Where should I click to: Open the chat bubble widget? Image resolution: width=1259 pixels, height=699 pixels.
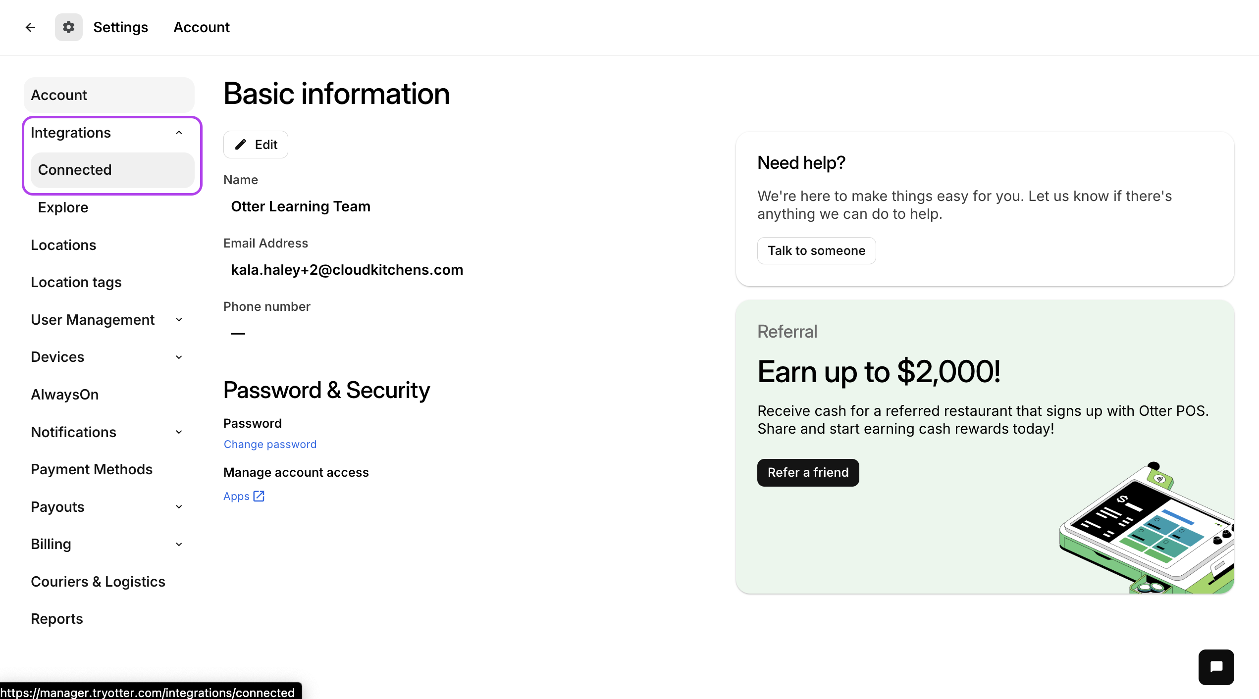point(1216,667)
